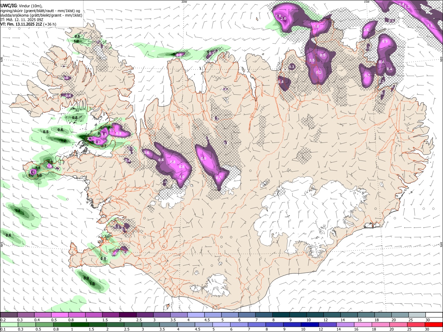Screen dimensions: 443x332
Task: Click the '0.2' snow legend label
Action: click(3, 320)
